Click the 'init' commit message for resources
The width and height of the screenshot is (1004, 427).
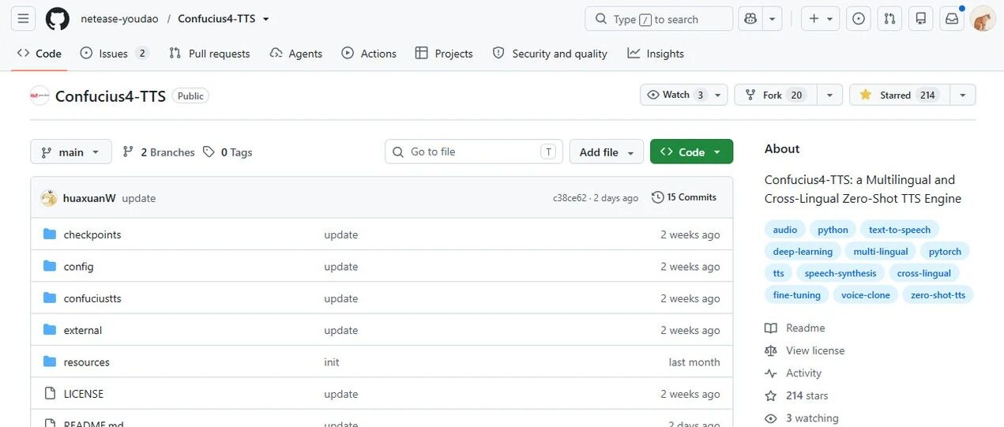(x=332, y=361)
